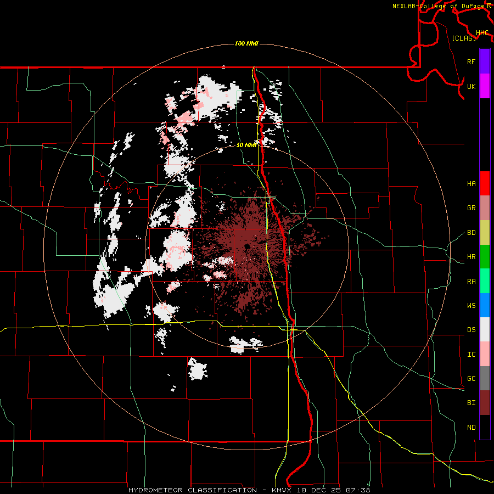Image resolution: width=494 pixels, height=494 pixels.
Task: Click the "KMVX" radar site identifier
Action: [x=280, y=490]
